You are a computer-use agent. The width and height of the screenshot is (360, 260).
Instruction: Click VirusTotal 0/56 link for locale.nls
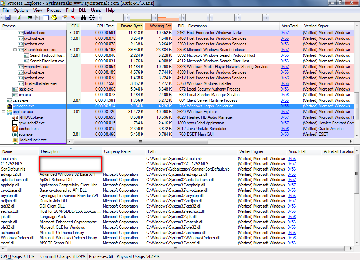[x=291, y=159]
